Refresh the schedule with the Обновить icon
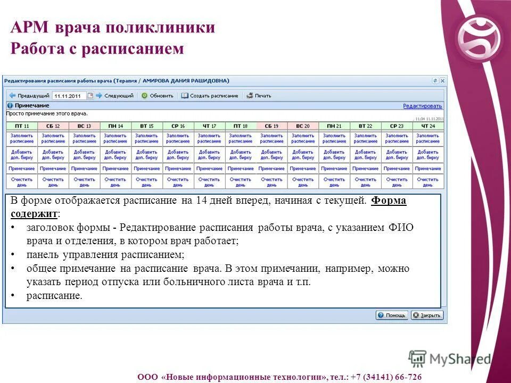Screen dimensions: 511x383 (x=144, y=95)
